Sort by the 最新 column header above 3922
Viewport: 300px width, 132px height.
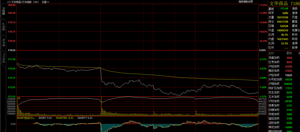click(x=289, y=53)
